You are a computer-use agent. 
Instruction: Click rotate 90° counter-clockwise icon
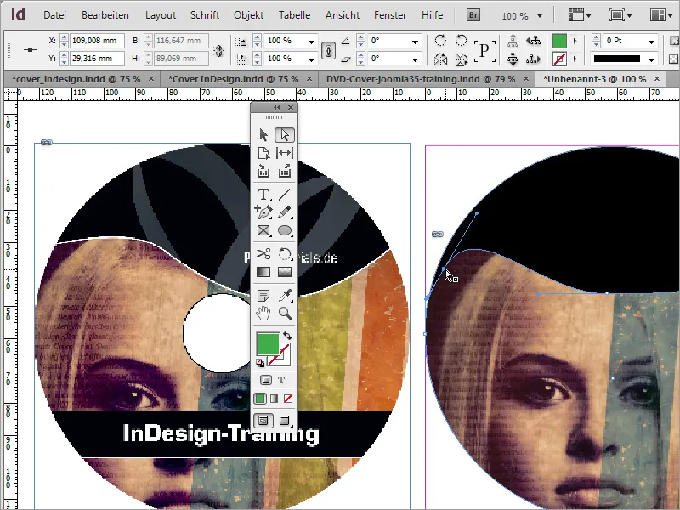click(x=461, y=41)
